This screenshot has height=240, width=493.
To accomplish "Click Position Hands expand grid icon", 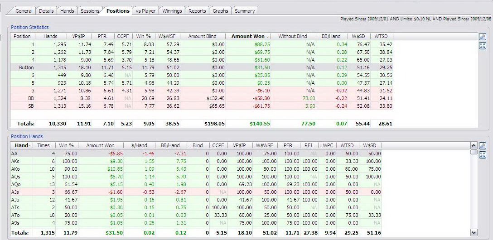I will [x=483, y=155].
